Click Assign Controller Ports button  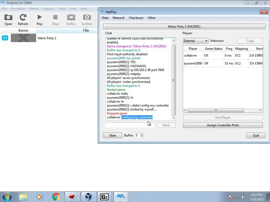(x=223, y=125)
